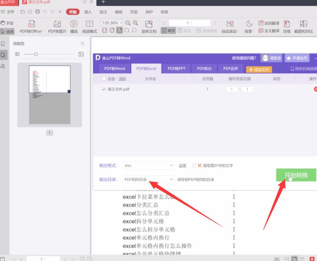
Task: Zoom in with the plus magnifier
Action: [x=135, y=23]
